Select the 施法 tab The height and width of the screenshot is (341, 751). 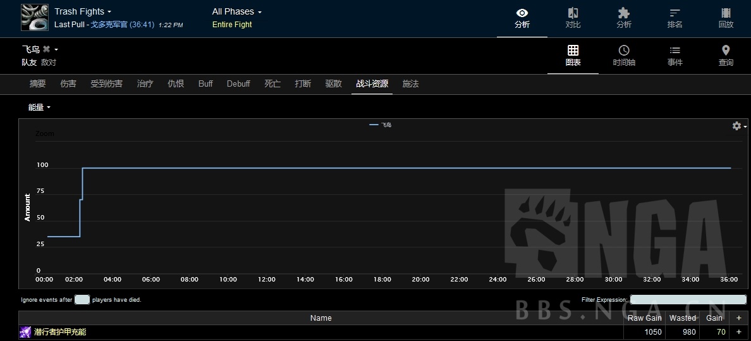410,84
